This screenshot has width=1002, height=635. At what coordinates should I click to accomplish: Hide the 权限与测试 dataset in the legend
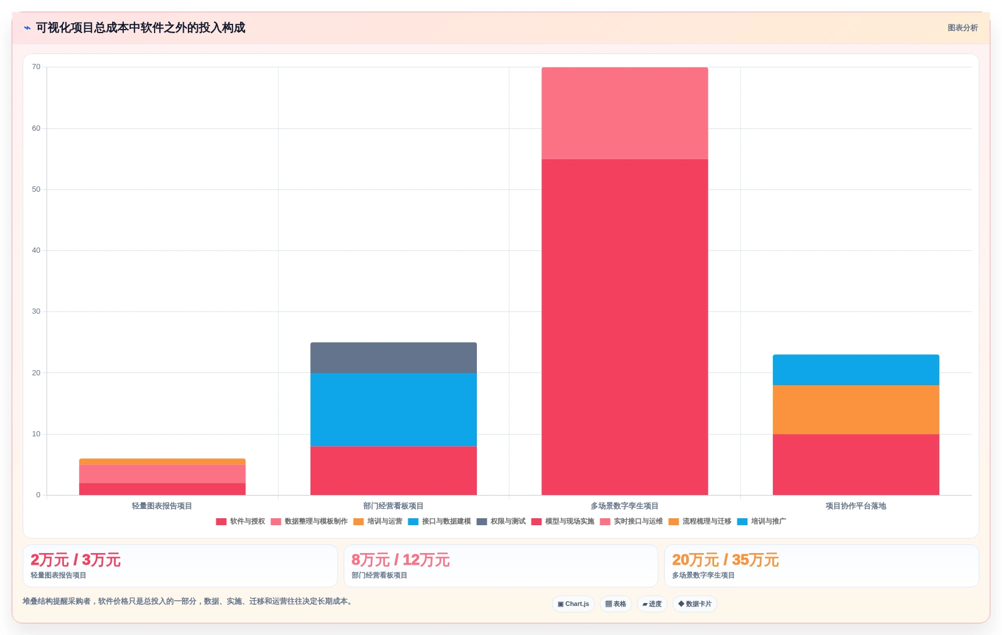coord(501,522)
